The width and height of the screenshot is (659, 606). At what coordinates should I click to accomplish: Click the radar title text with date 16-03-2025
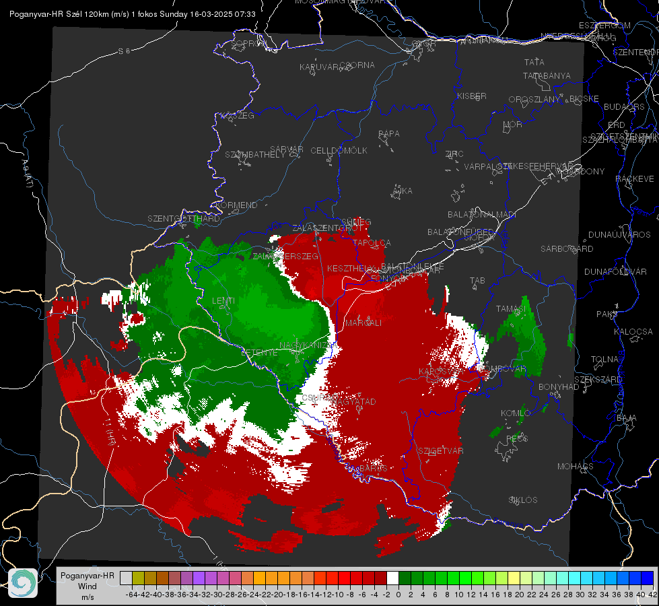click(133, 14)
